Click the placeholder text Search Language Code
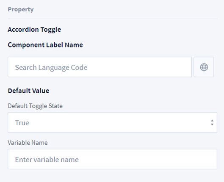The width and height of the screenshot is (224, 182). coord(51,68)
